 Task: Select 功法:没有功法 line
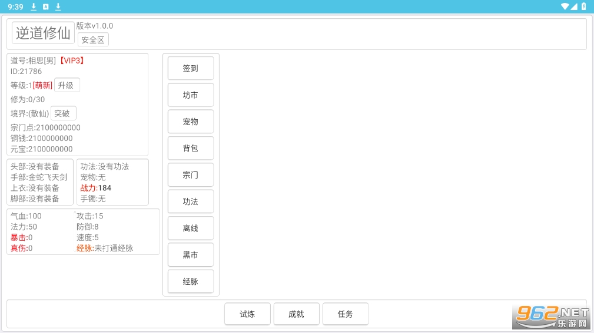tap(105, 166)
